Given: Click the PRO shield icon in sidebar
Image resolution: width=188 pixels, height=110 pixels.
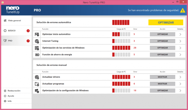Looking at the screenshot, I should click(5, 41).
